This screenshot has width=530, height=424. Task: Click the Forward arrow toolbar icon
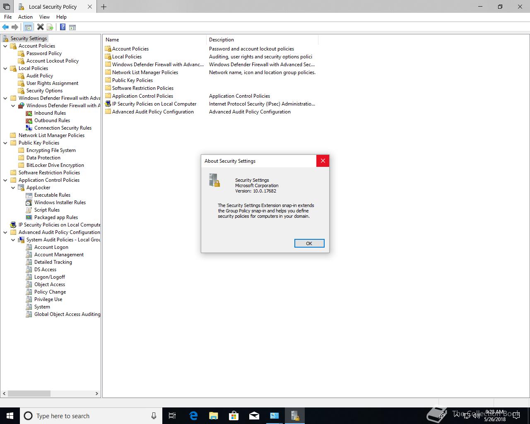click(x=15, y=27)
